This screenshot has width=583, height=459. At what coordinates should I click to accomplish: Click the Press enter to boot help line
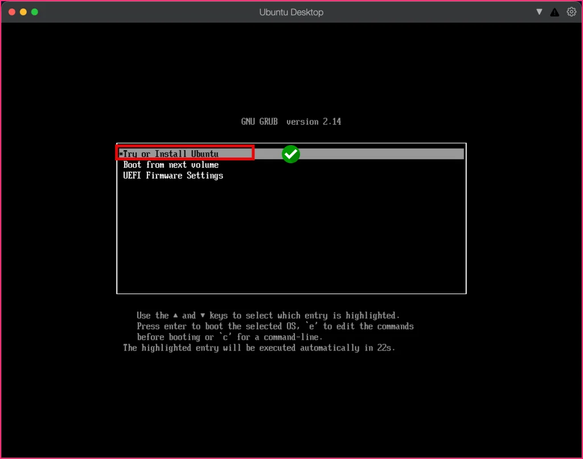pyautogui.click(x=275, y=326)
